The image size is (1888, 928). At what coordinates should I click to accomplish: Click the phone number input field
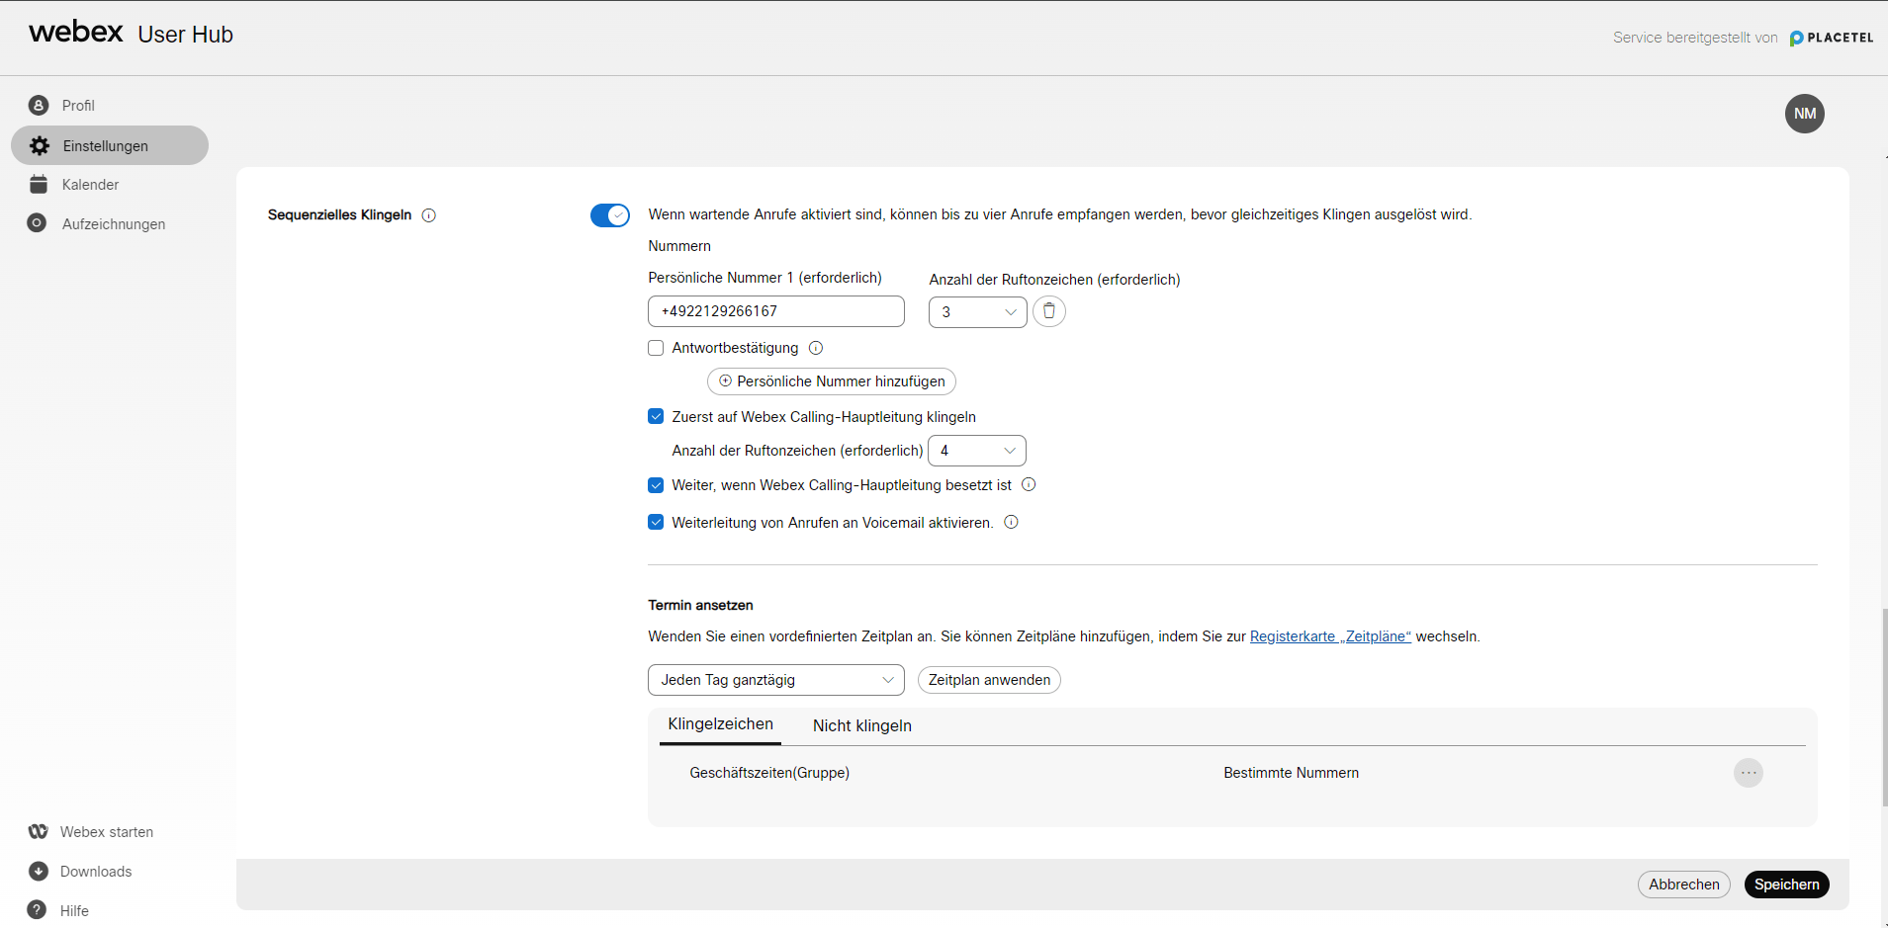tap(775, 311)
